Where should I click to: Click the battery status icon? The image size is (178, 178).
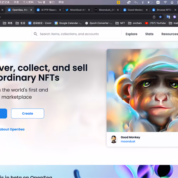150,2
